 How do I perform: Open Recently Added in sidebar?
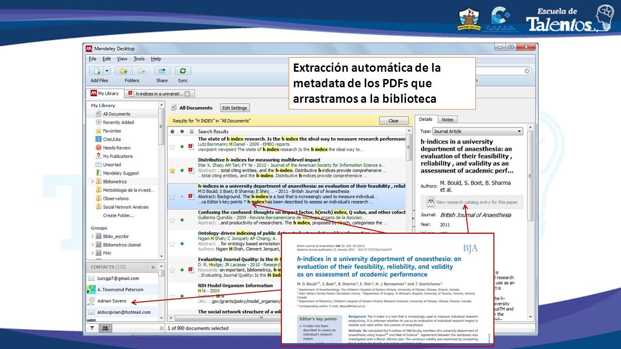tap(118, 122)
